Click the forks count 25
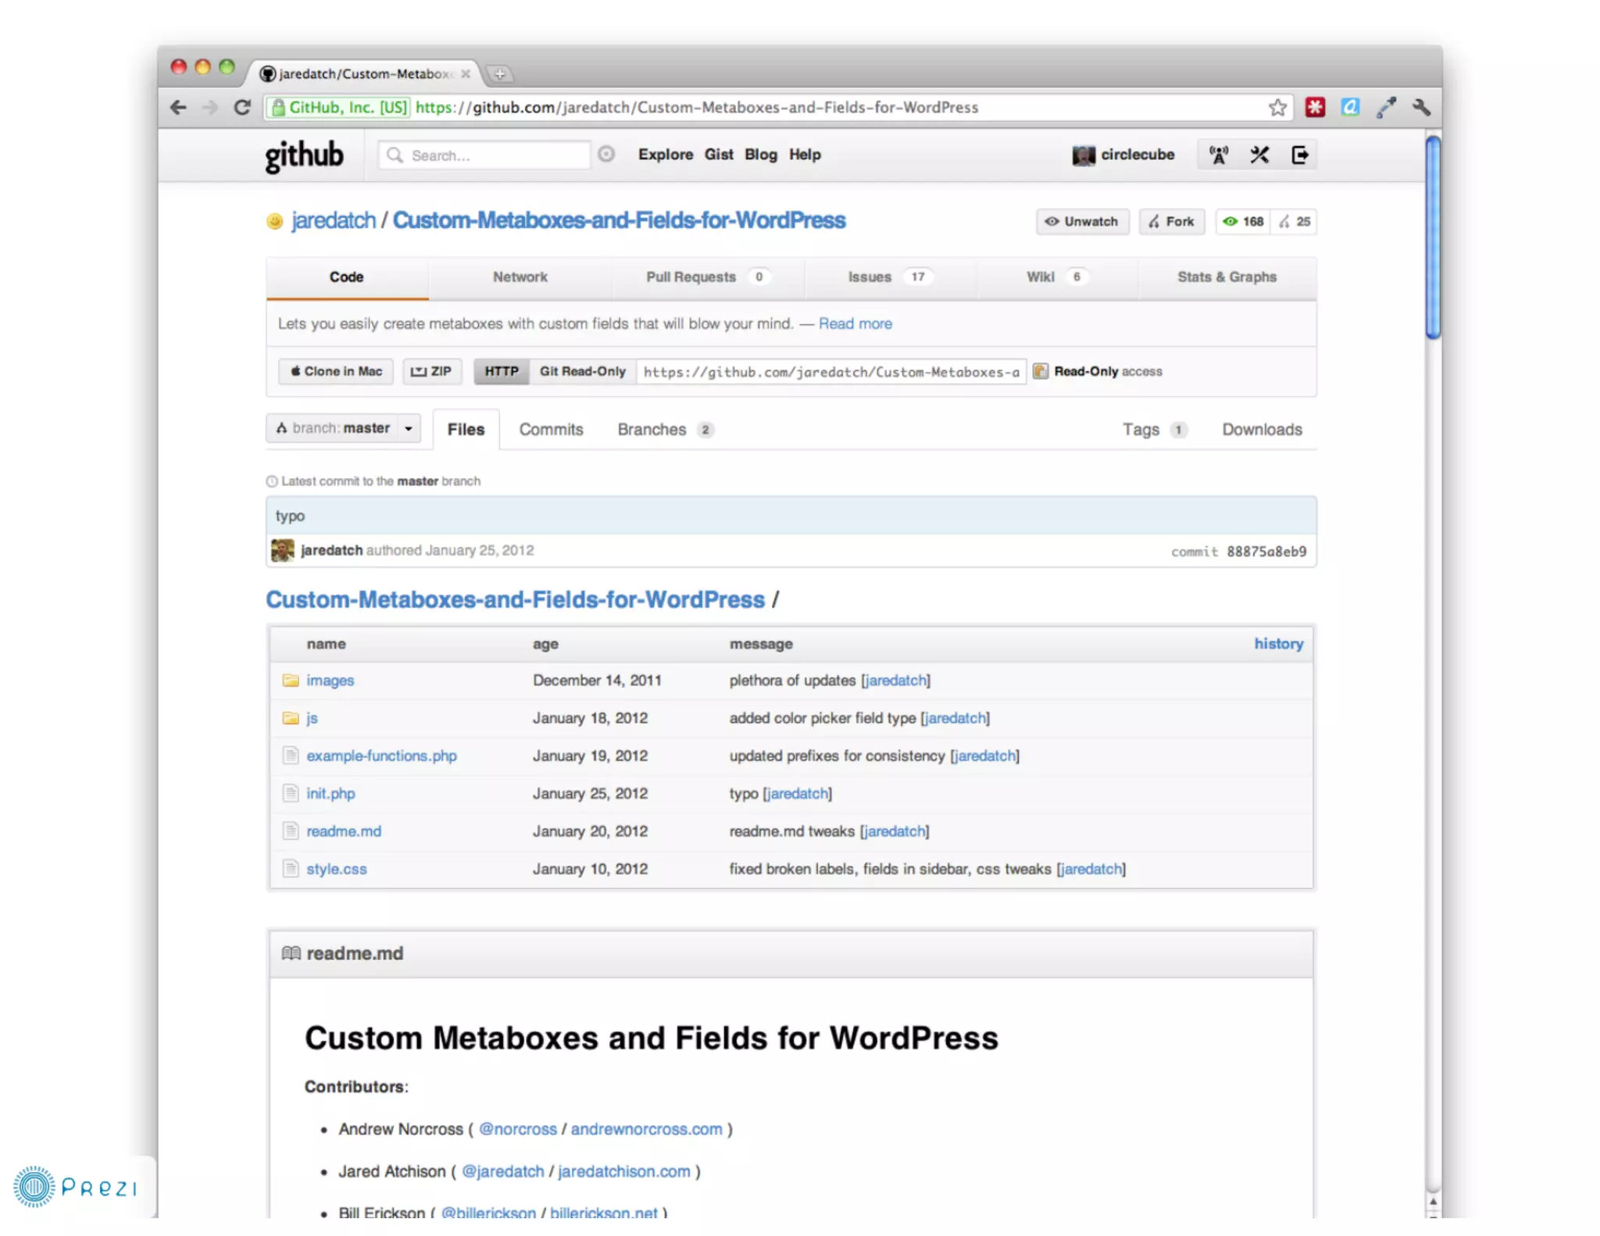Viewport: 1600px width, 1236px height. pyautogui.click(x=1294, y=222)
